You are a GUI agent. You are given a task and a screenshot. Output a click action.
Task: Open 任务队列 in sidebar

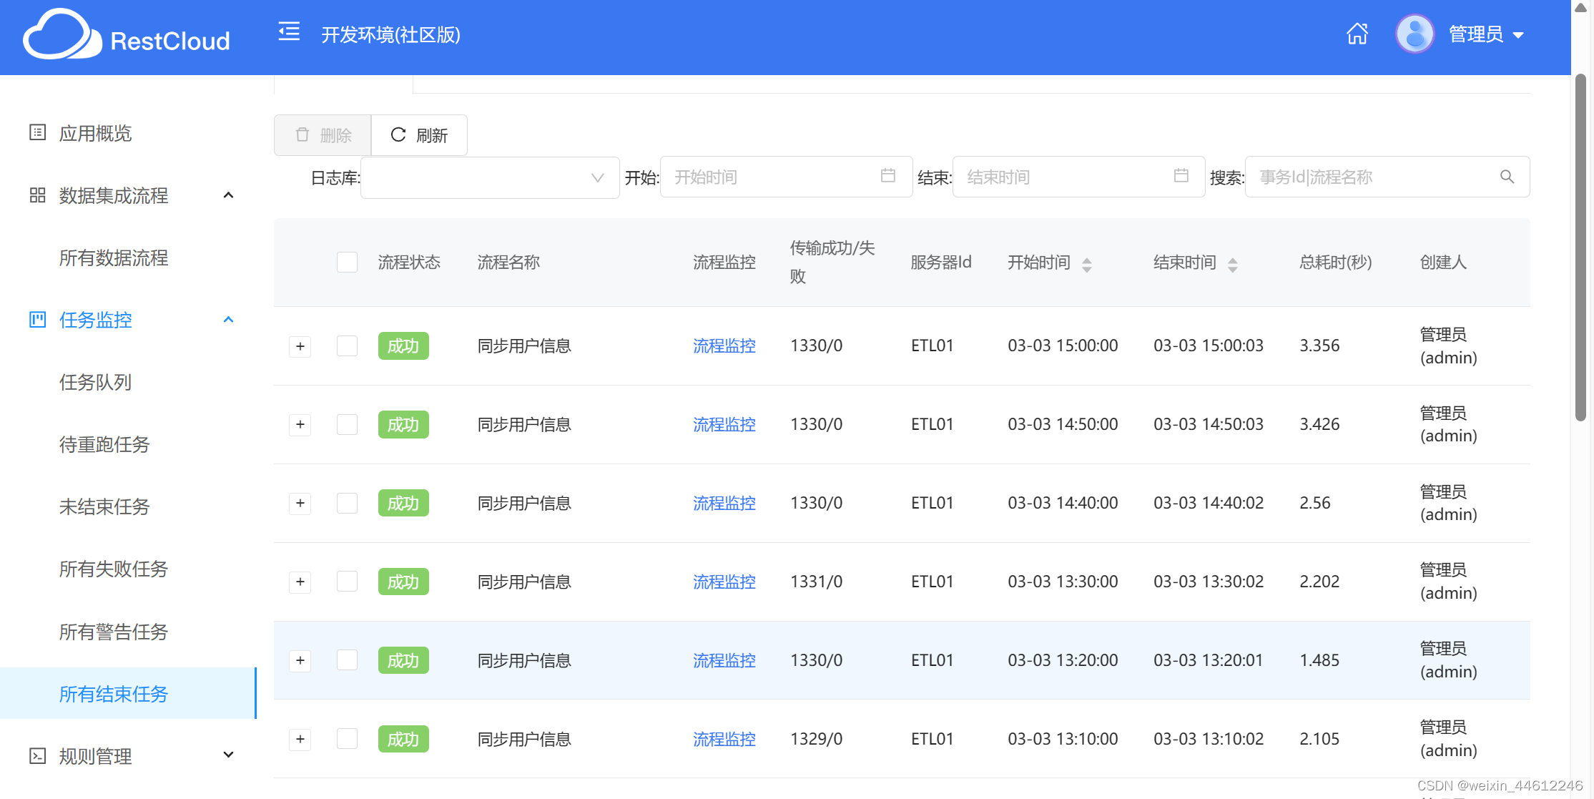click(x=95, y=383)
